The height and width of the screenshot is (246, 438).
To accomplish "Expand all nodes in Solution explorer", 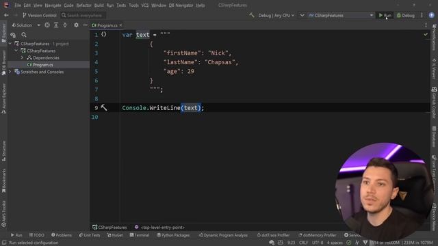I will pos(56,25).
